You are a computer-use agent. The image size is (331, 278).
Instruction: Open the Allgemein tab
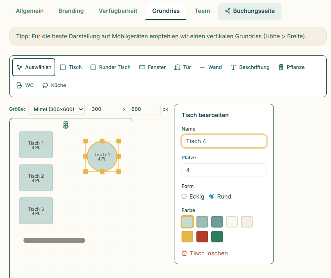tap(30, 11)
